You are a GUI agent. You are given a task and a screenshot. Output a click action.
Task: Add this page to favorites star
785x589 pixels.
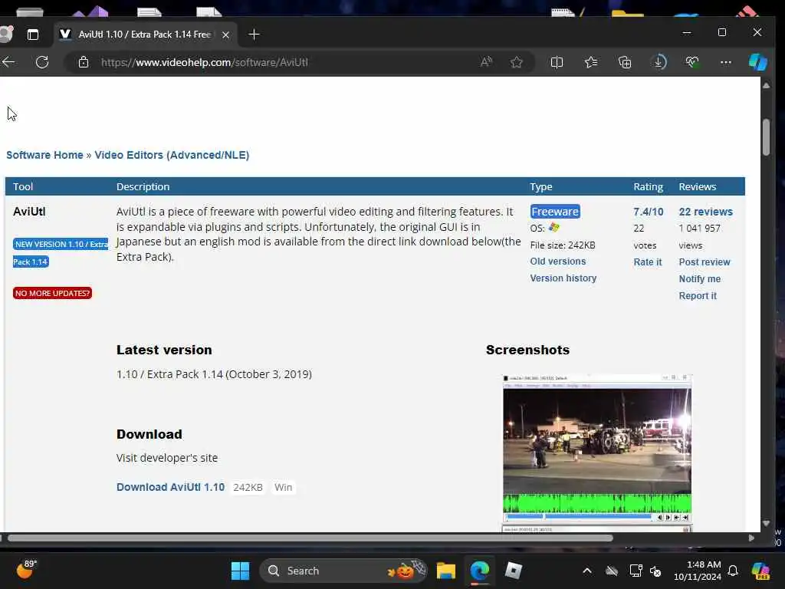[x=517, y=62]
